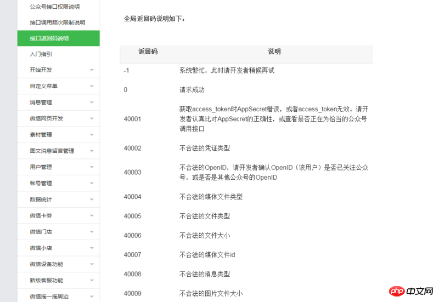Click return code -1 cell
The image size is (439, 302).
126,71
